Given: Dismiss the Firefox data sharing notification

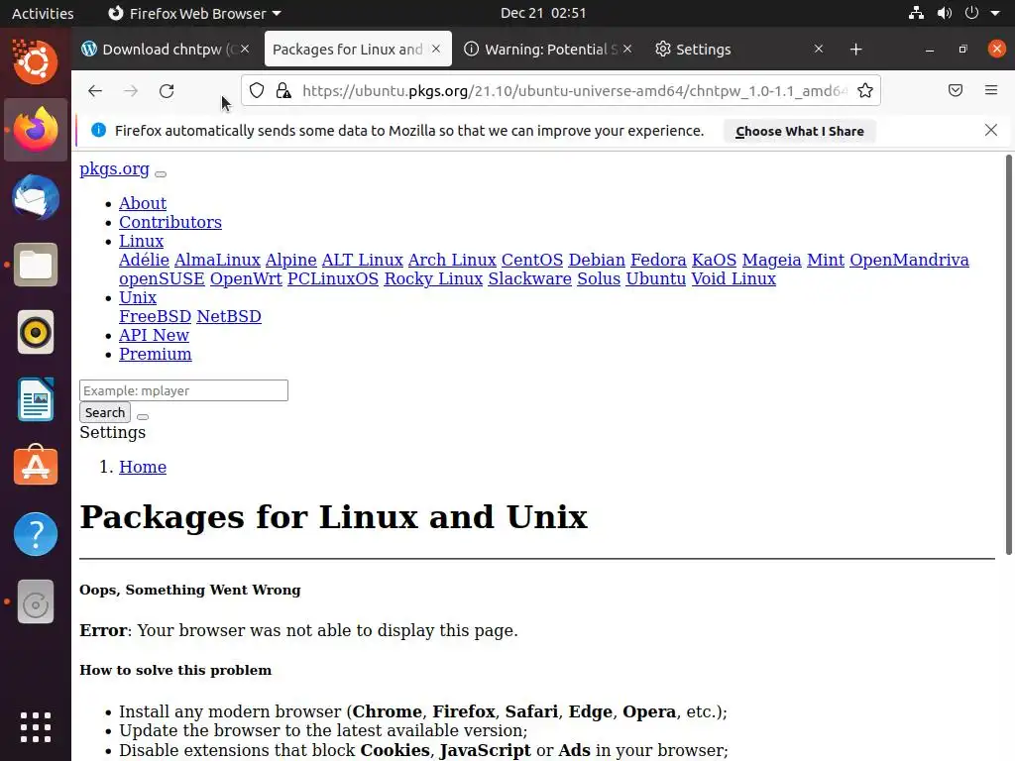Looking at the screenshot, I should pos(991,130).
